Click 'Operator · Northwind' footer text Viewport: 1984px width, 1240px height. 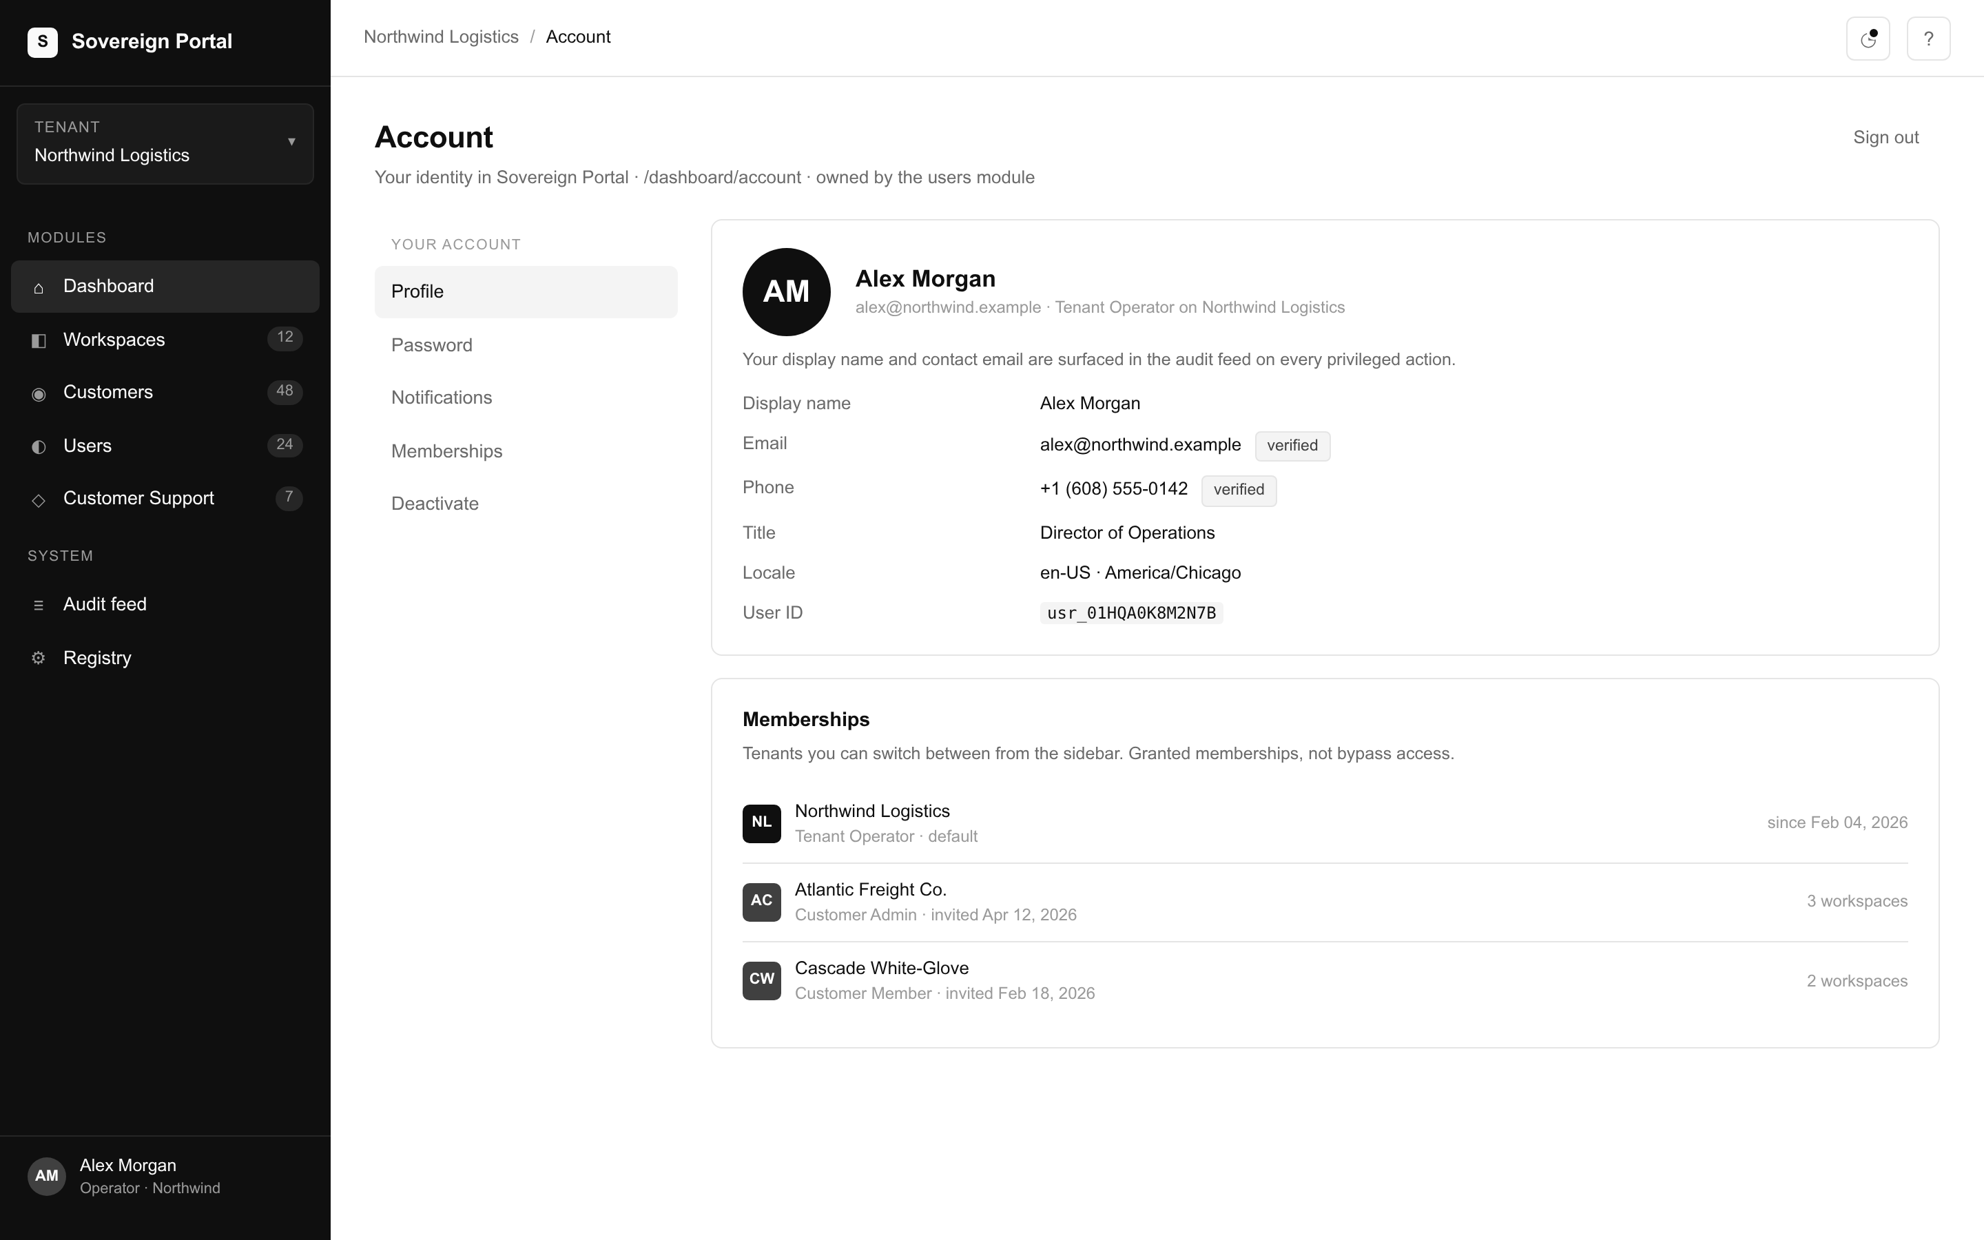tap(150, 1188)
